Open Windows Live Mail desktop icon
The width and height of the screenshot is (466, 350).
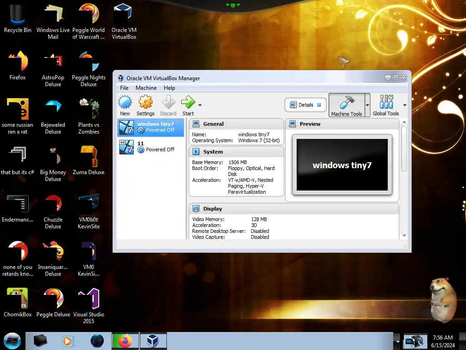click(x=53, y=21)
